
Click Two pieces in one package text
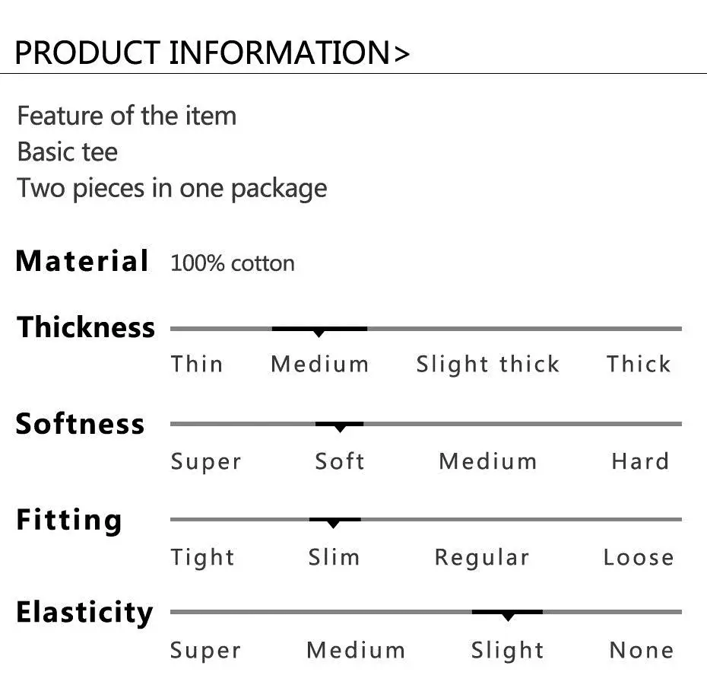pyautogui.click(x=172, y=189)
